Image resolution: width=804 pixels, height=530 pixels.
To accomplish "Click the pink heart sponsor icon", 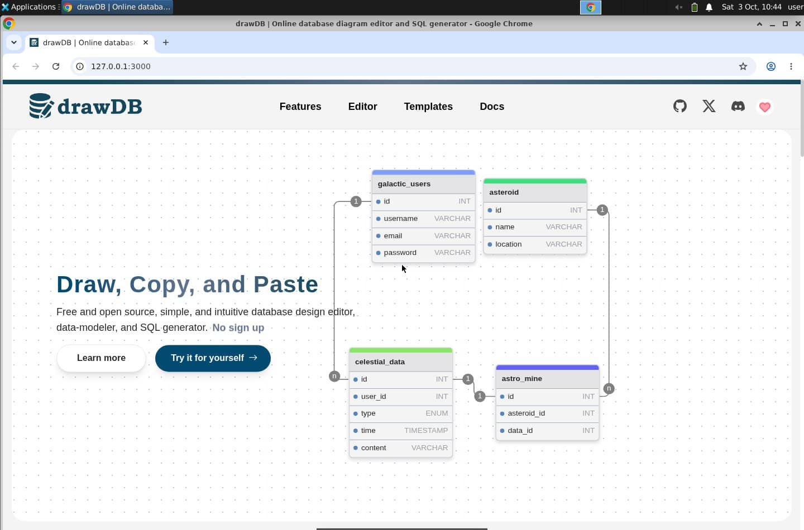I will click(765, 107).
